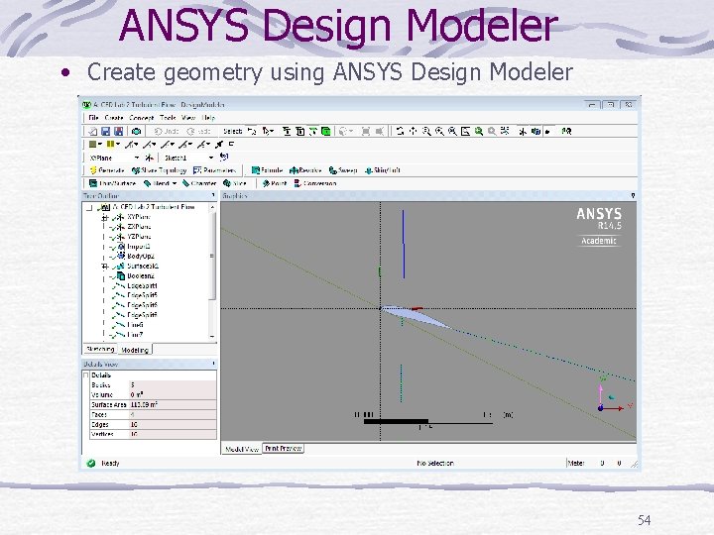Open the Concept menu
Image resolution: width=714 pixels, height=535 pixels.
[x=141, y=118]
